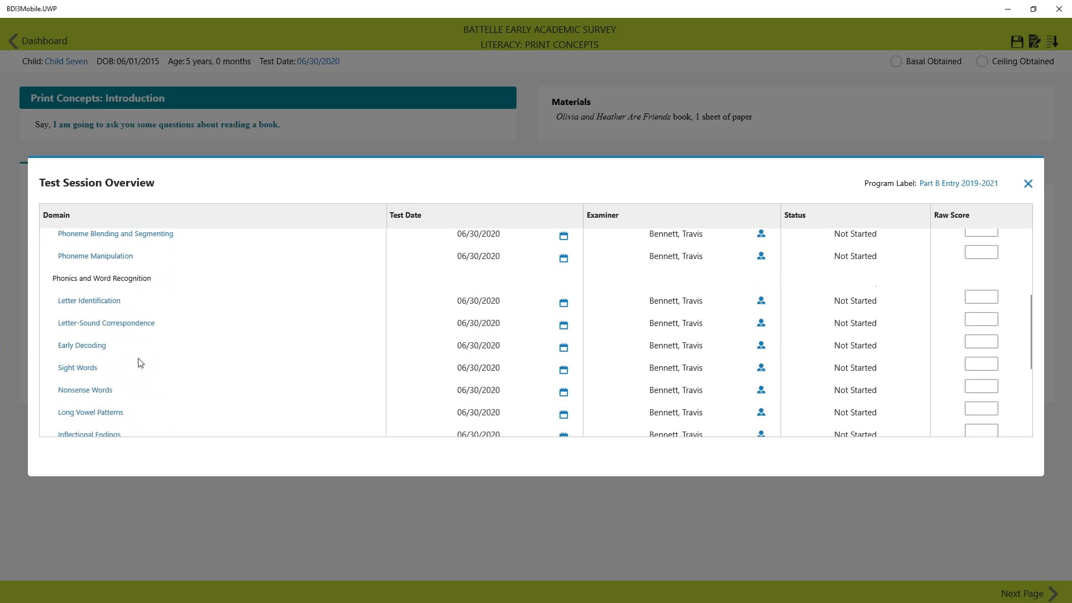The height and width of the screenshot is (603, 1072).
Task: Toggle the Ceiling Obtained indicator
Action: point(982,61)
